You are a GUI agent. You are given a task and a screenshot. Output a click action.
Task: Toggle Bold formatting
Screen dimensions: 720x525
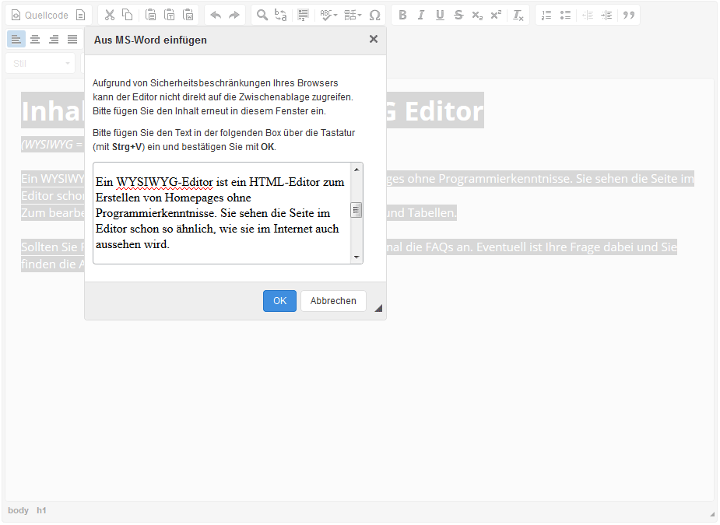pyautogui.click(x=402, y=15)
